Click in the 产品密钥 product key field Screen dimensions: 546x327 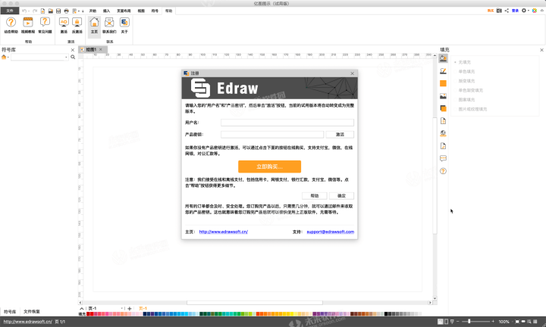272,135
